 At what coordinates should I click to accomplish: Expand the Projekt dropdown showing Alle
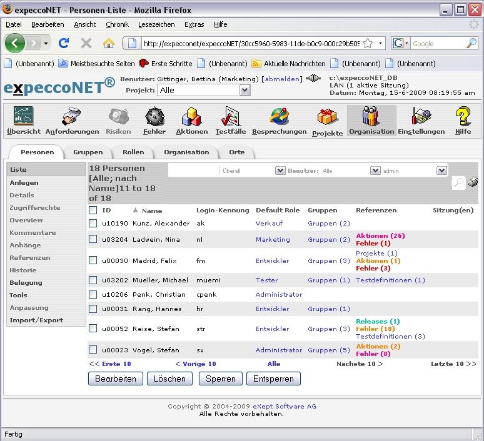245,90
